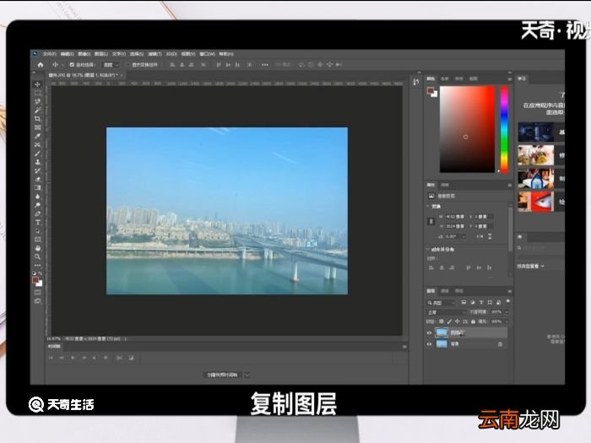Open the layer blend mode dropdown

click(447, 312)
